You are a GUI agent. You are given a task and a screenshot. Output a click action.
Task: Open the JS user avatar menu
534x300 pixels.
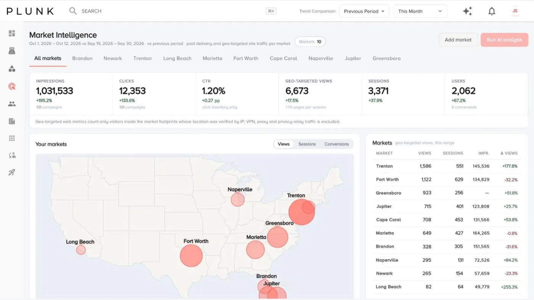coord(515,11)
